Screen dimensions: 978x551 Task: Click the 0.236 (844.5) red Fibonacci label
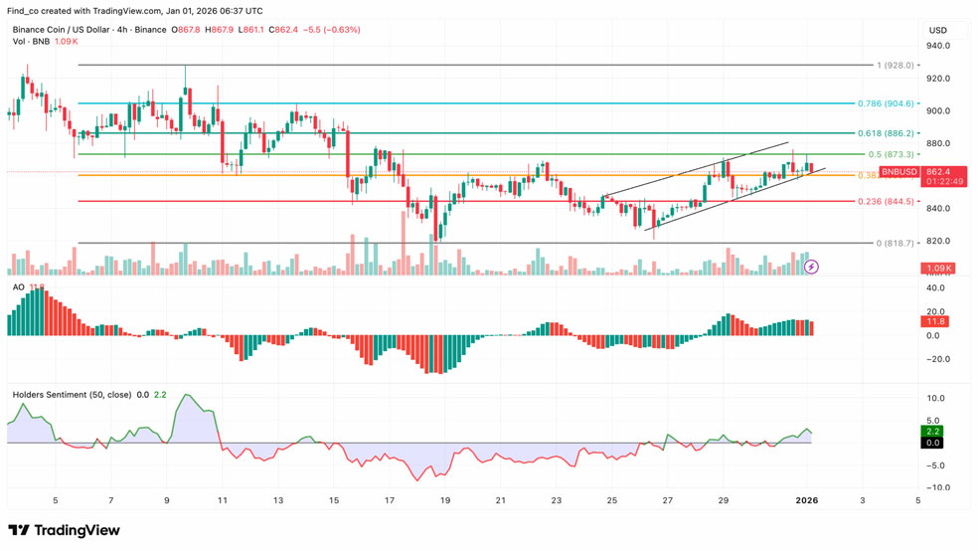click(886, 201)
